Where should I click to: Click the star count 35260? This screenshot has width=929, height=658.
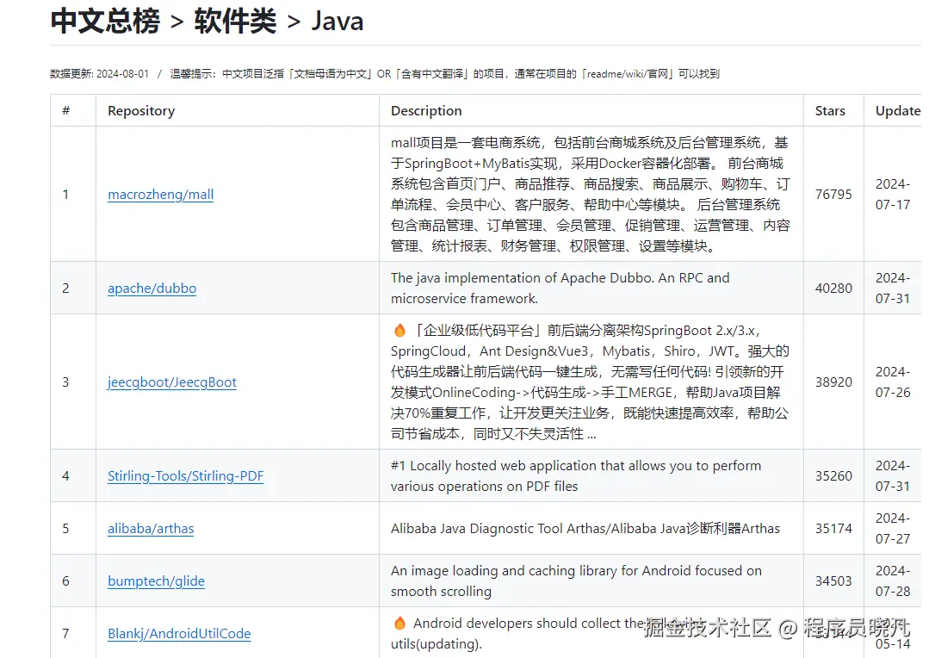coord(833,476)
